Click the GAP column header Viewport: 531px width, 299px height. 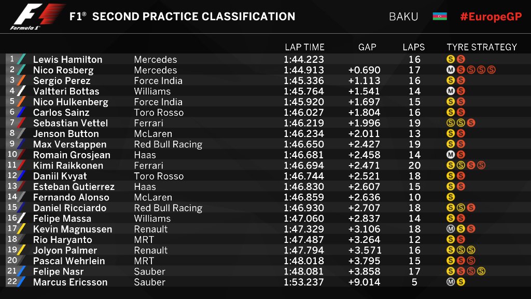coord(367,47)
